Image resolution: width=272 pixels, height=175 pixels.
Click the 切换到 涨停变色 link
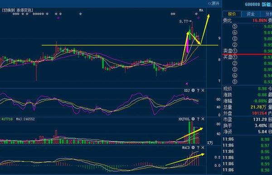[17, 10]
